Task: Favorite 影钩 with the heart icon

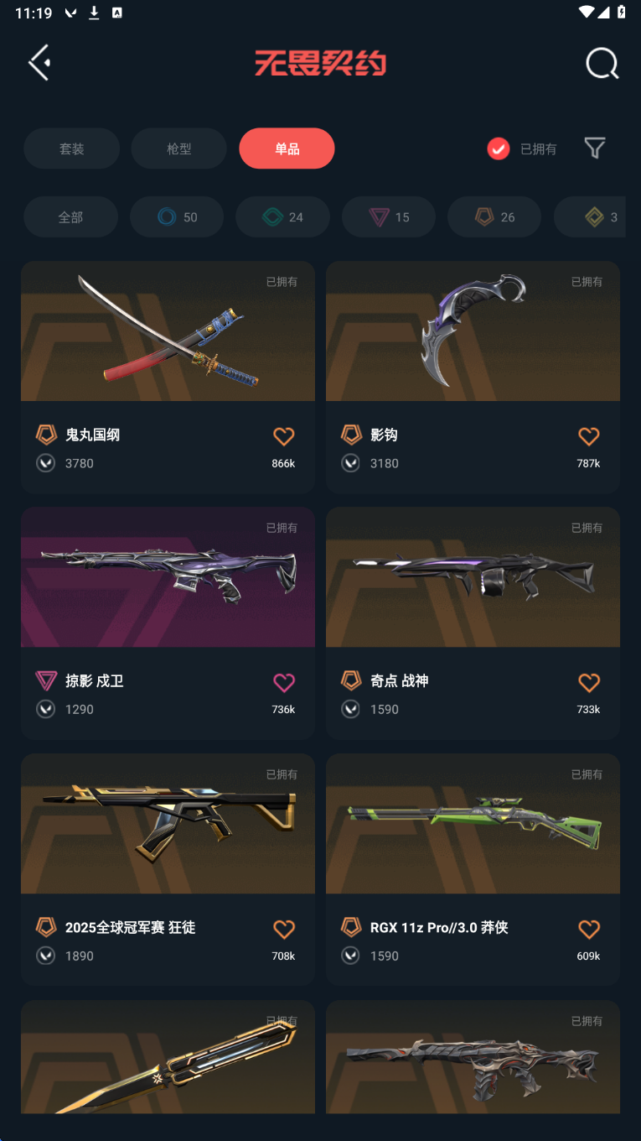Action: tap(589, 436)
